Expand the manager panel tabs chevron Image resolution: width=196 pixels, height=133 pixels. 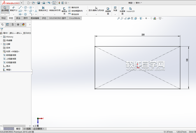pos(30,25)
